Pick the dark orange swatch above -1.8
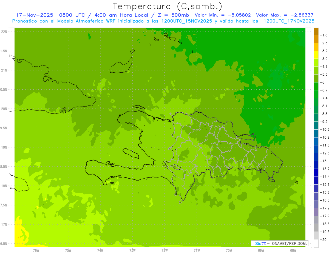This screenshot has width=329, height=254. click(x=316, y=31)
